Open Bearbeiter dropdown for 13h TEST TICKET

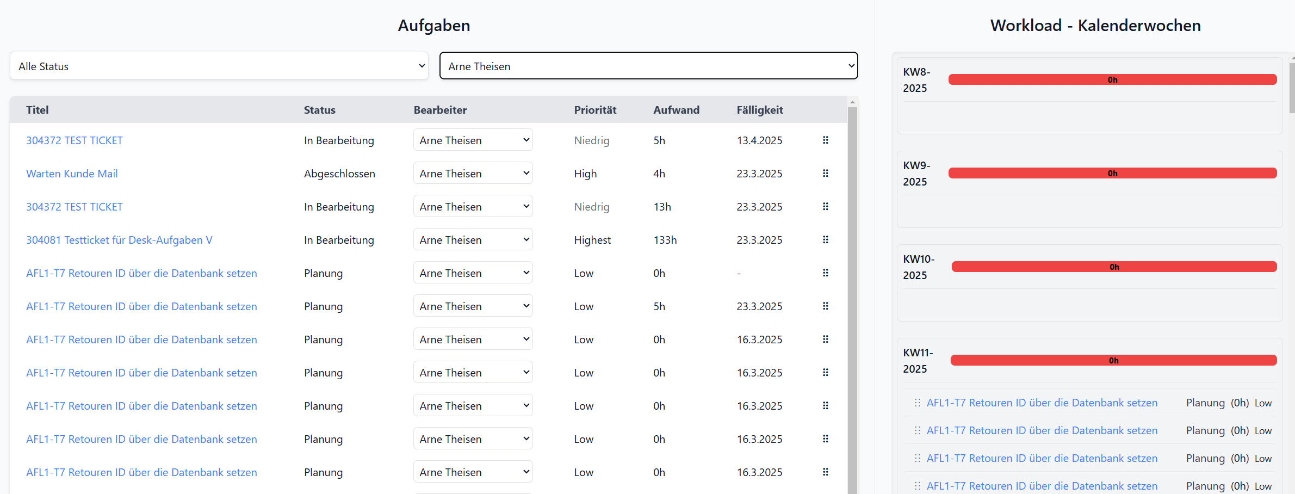pyautogui.click(x=473, y=206)
